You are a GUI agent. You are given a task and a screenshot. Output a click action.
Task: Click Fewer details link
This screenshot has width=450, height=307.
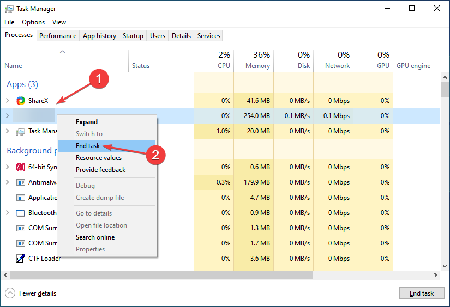pos(38,293)
